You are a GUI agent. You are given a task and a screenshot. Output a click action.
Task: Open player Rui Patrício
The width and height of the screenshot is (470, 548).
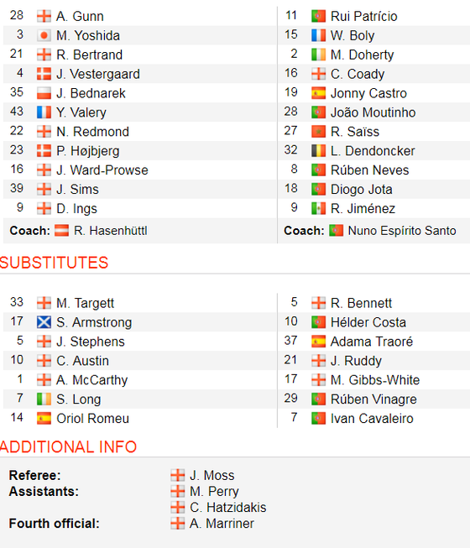(x=363, y=17)
